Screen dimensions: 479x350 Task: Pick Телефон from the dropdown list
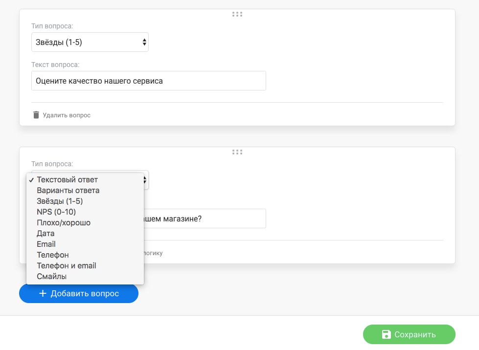(x=53, y=255)
